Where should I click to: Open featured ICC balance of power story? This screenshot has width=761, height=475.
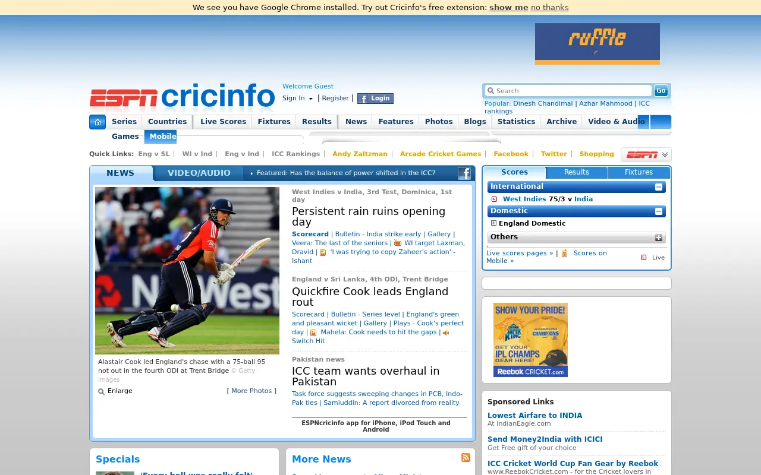[346, 173]
